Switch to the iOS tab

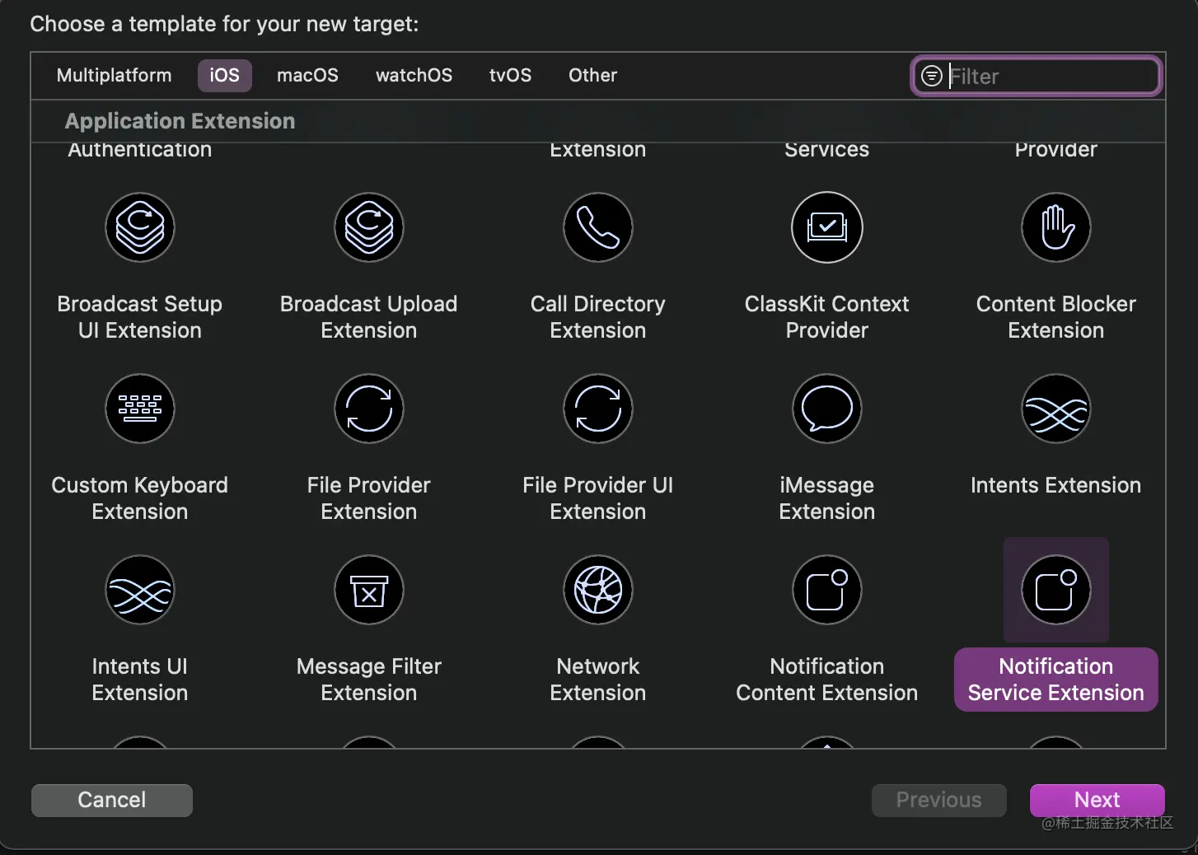(224, 75)
